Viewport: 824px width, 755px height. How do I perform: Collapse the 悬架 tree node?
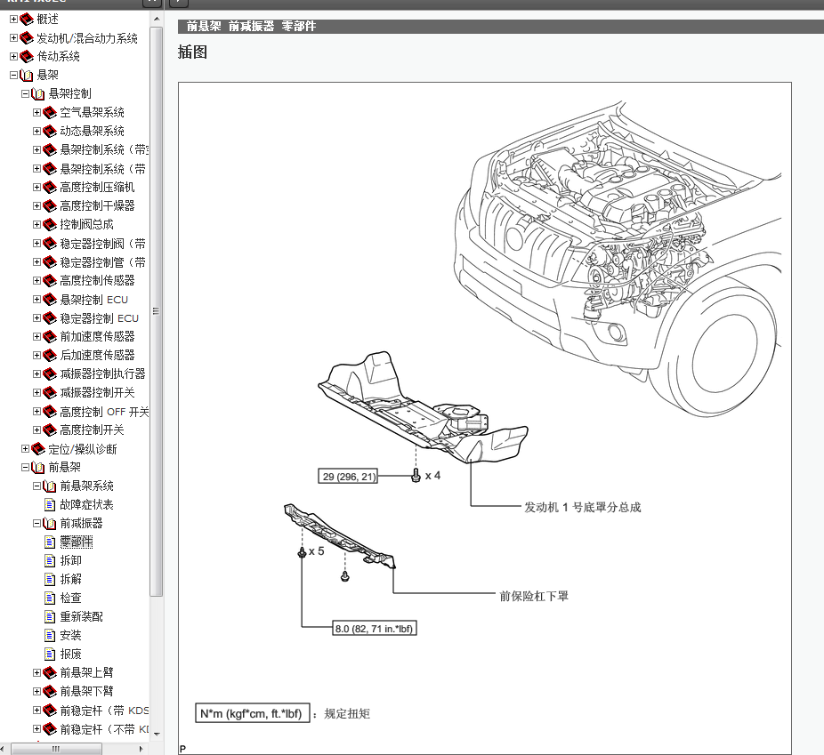click(x=13, y=75)
